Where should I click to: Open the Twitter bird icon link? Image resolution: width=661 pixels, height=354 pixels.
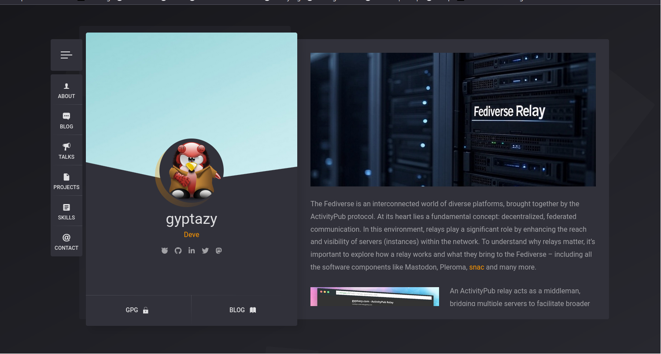(205, 251)
